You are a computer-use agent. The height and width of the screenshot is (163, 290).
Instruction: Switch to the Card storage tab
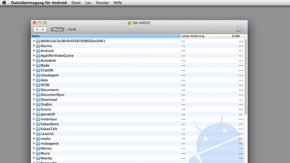(72, 29)
